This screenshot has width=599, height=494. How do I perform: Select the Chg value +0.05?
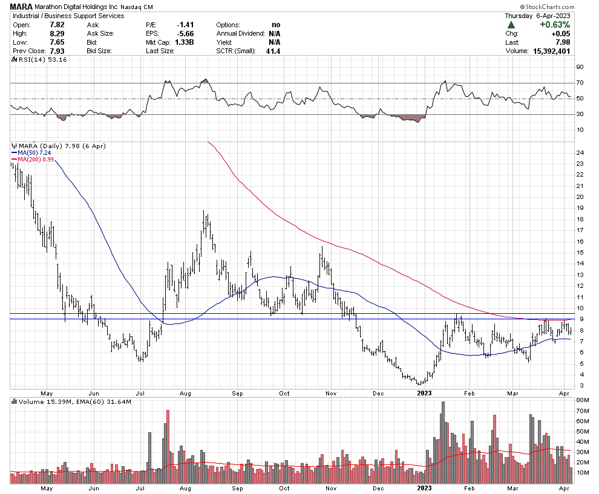point(561,34)
